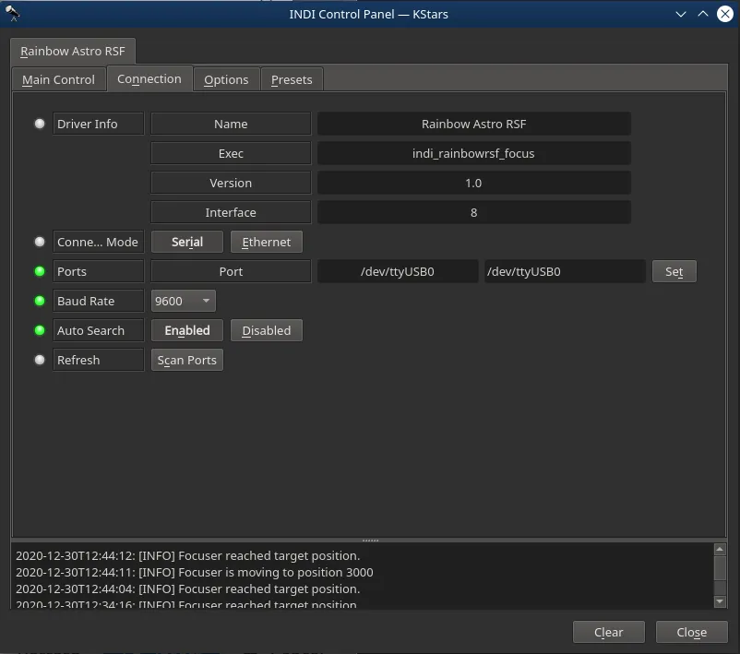Screen dimensions: 740x654
Task: Switch to the Connection tab
Action: [x=149, y=78]
